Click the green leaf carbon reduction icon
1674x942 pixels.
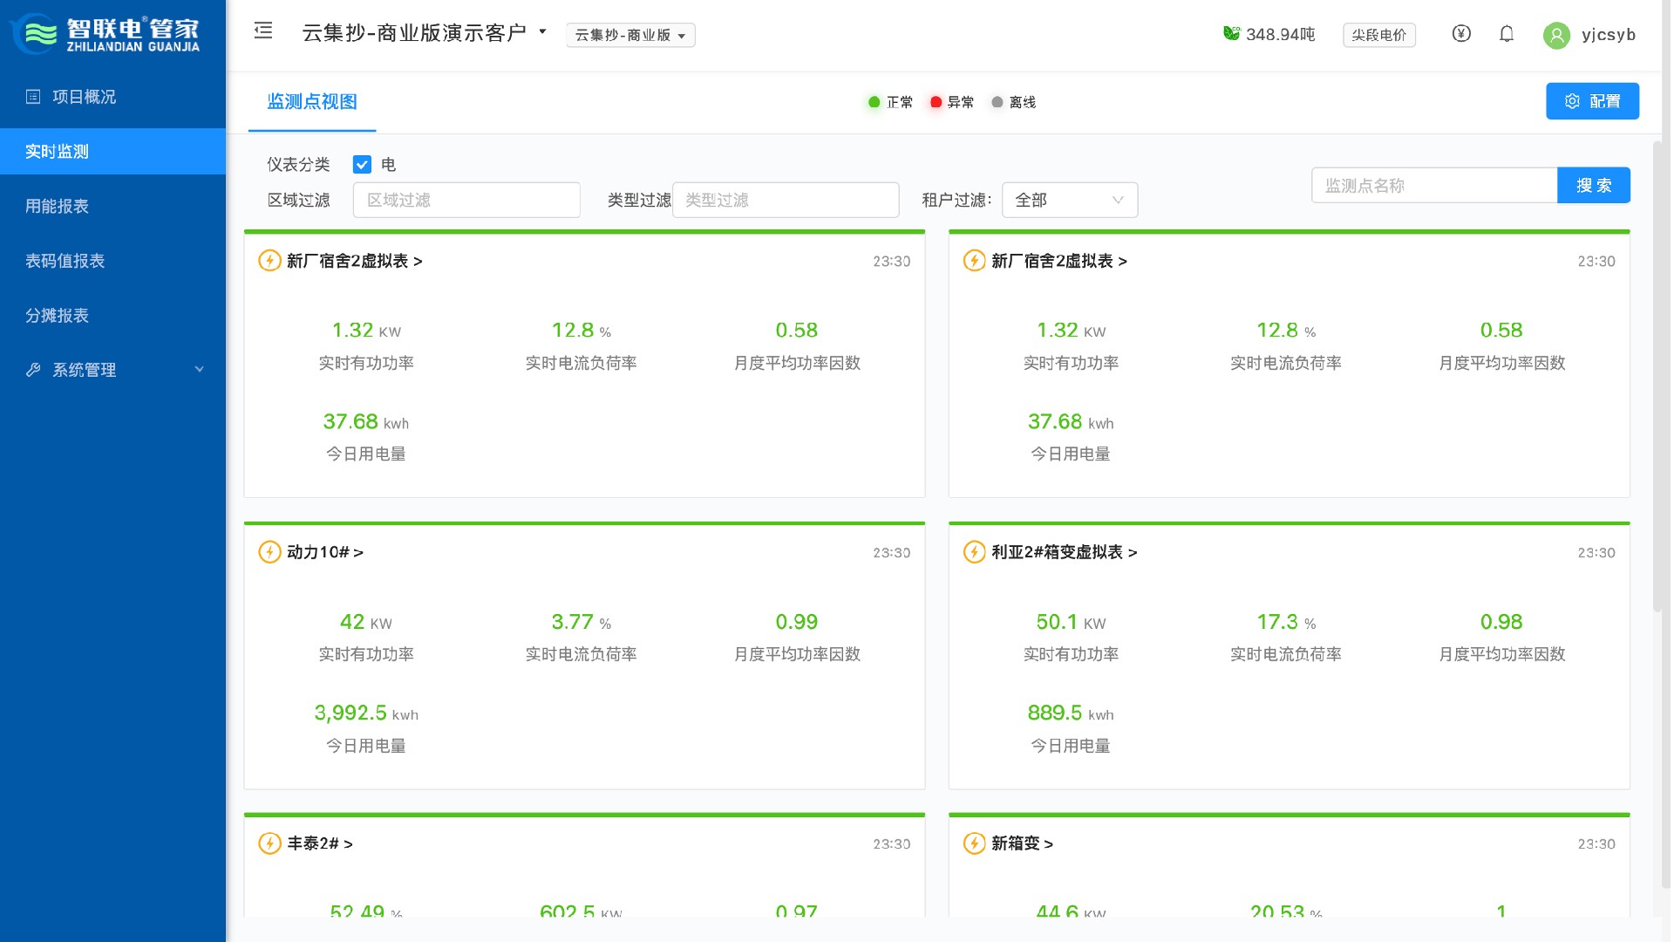tap(1231, 34)
